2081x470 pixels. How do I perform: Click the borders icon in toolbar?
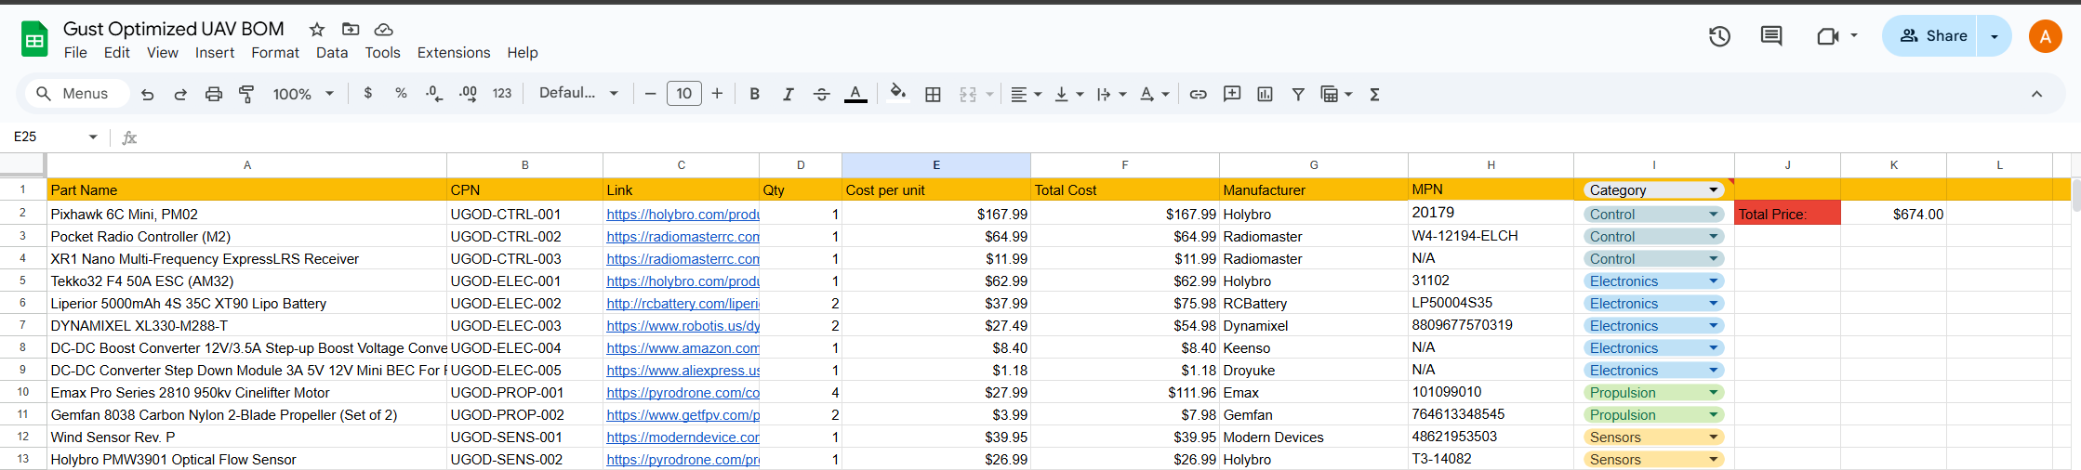[933, 94]
